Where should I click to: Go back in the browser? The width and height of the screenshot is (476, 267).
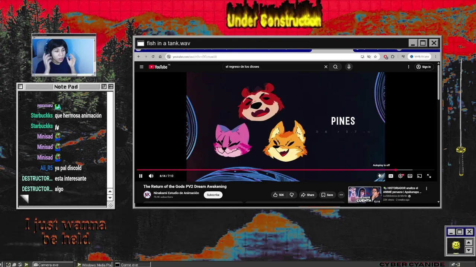pyautogui.click(x=139, y=57)
